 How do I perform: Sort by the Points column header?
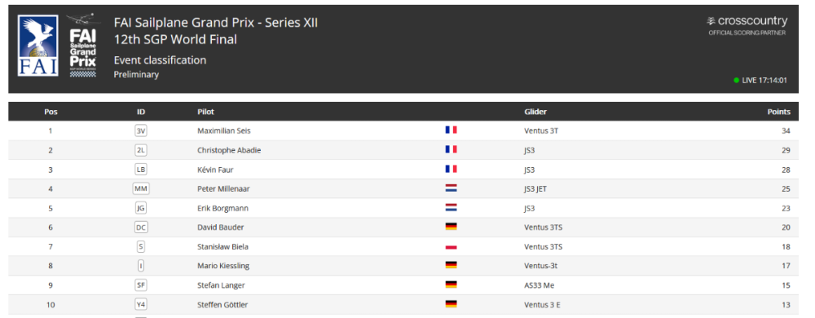coord(778,112)
